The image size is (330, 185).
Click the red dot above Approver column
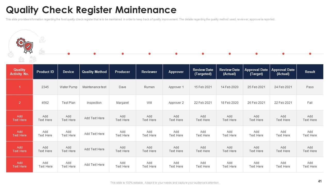(176, 54)
